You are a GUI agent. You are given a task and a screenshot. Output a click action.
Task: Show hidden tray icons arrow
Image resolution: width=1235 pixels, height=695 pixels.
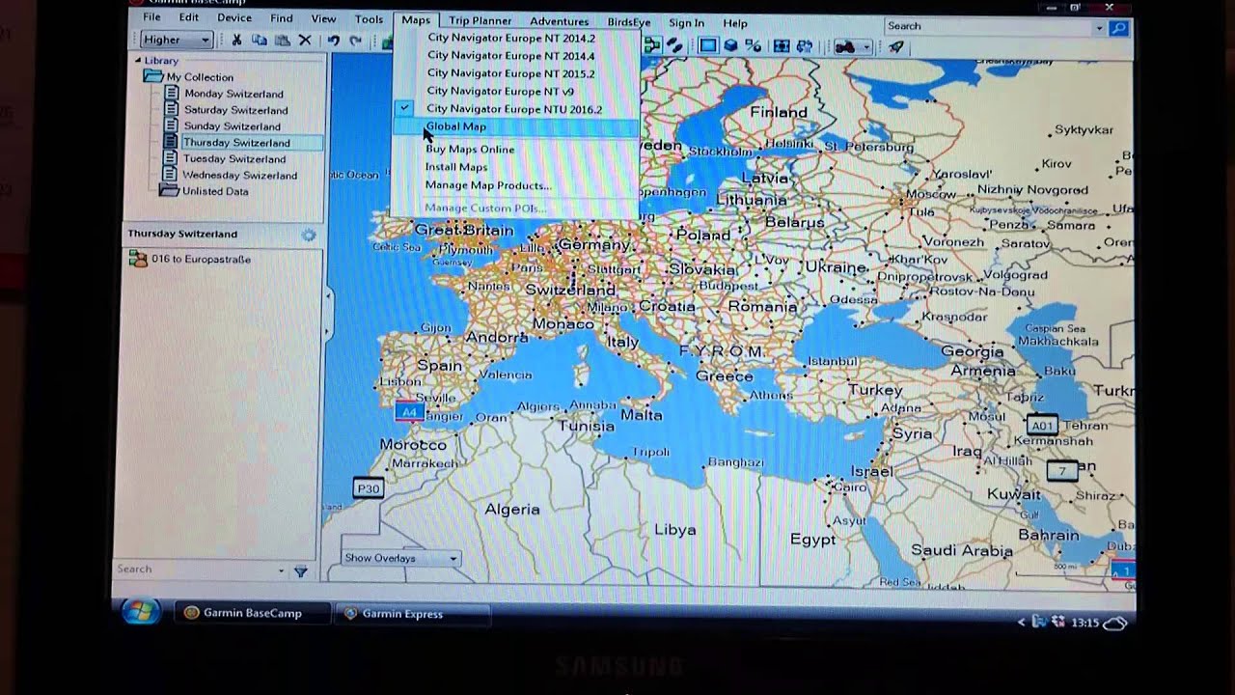coord(1022,623)
